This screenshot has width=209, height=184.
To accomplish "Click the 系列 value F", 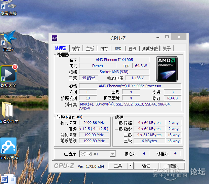I will 88,92.
